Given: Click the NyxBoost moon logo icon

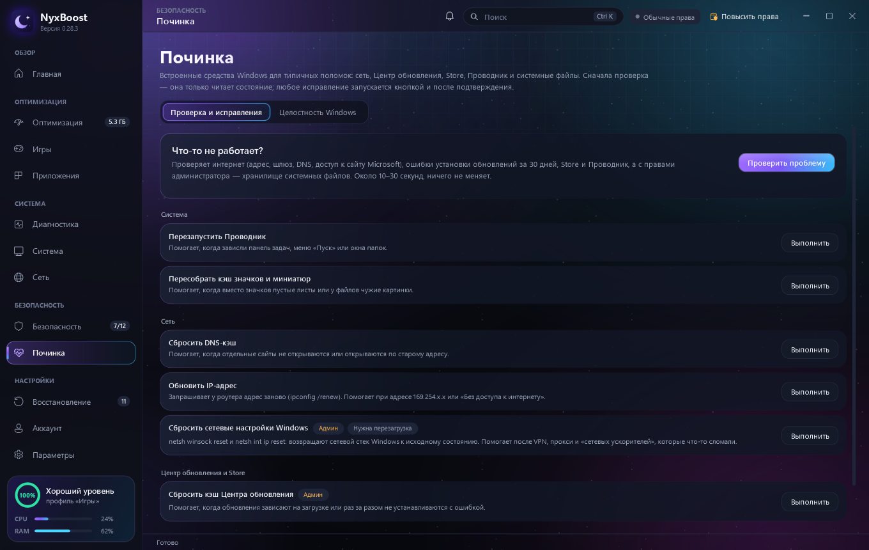Looking at the screenshot, I should click(x=22, y=22).
